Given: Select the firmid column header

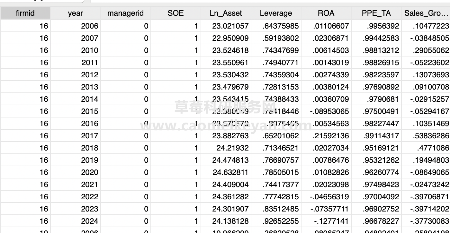Looking at the screenshot, I should [25, 13].
